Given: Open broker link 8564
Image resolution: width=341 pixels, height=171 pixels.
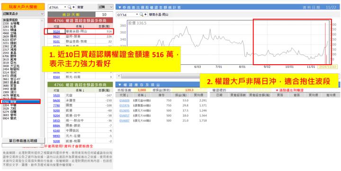Looking at the screenshot, I should tap(56, 77).
